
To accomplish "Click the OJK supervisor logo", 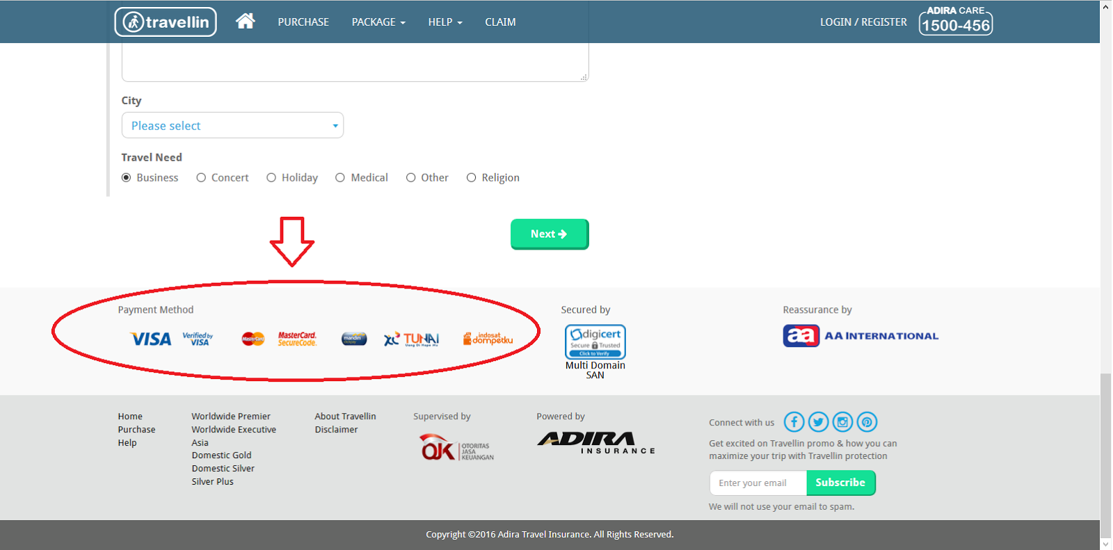I will [456, 447].
